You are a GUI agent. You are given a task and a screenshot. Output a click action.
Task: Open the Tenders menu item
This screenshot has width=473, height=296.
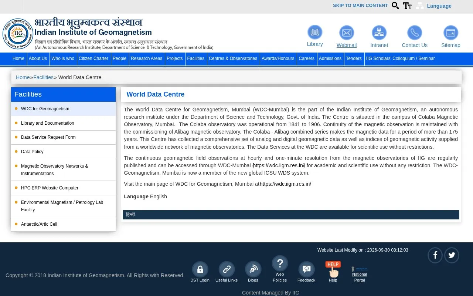click(354, 58)
